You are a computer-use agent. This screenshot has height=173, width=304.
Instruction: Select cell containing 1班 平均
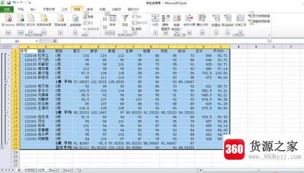(x=63, y=82)
